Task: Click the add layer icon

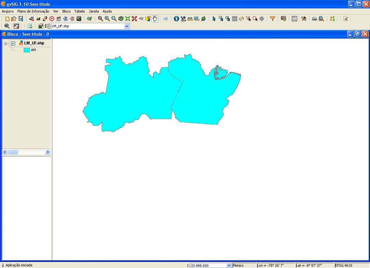Action: [x=89, y=18]
